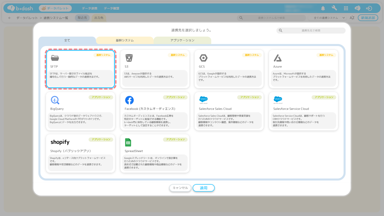
Task: Click the アプリケーション badge on SpreadSheet card
Action: 175,139
